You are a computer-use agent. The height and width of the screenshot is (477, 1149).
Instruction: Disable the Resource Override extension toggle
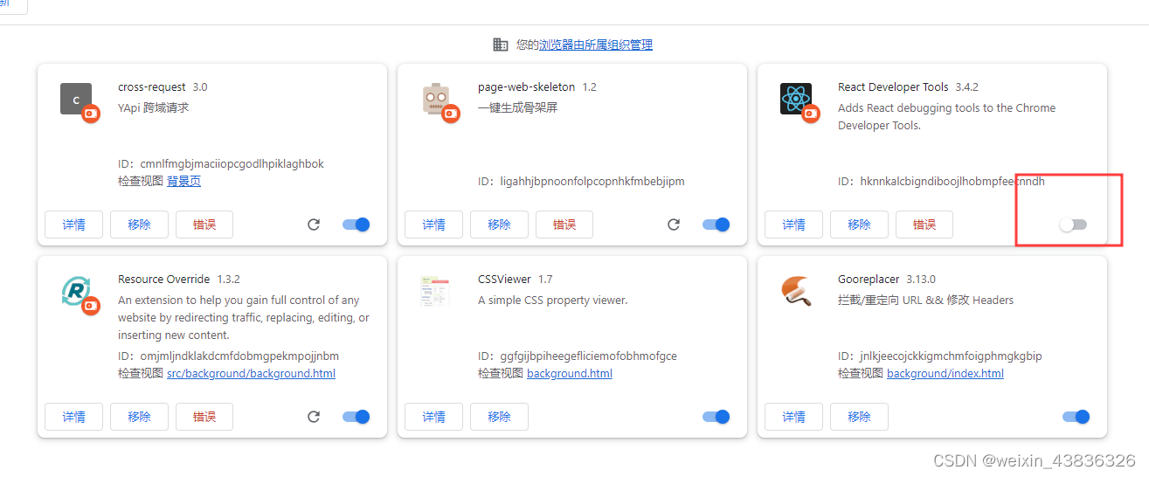tap(356, 417)
